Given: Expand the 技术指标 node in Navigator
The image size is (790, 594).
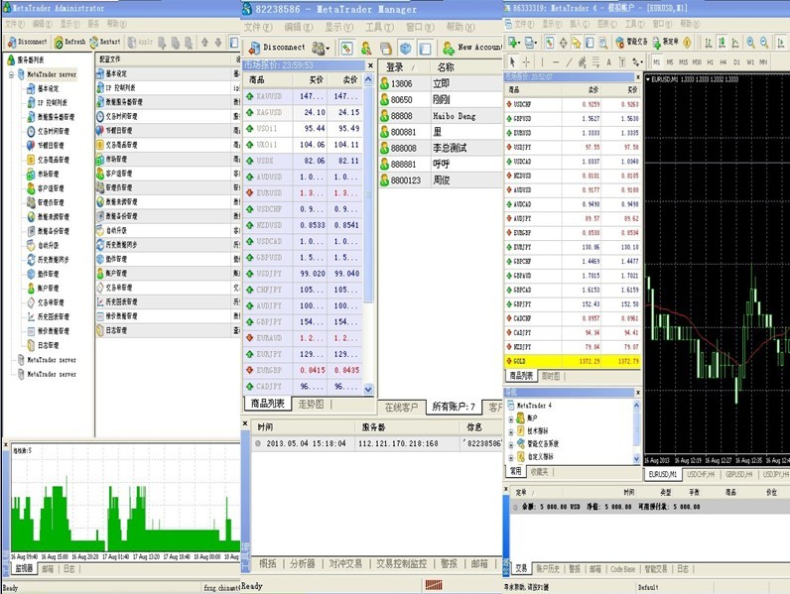Looking at the screenshot, I should (x=511, y=431).
